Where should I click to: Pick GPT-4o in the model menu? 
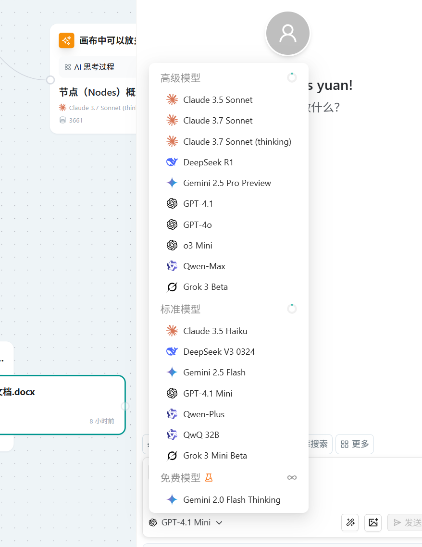click(x=198, y=224)
